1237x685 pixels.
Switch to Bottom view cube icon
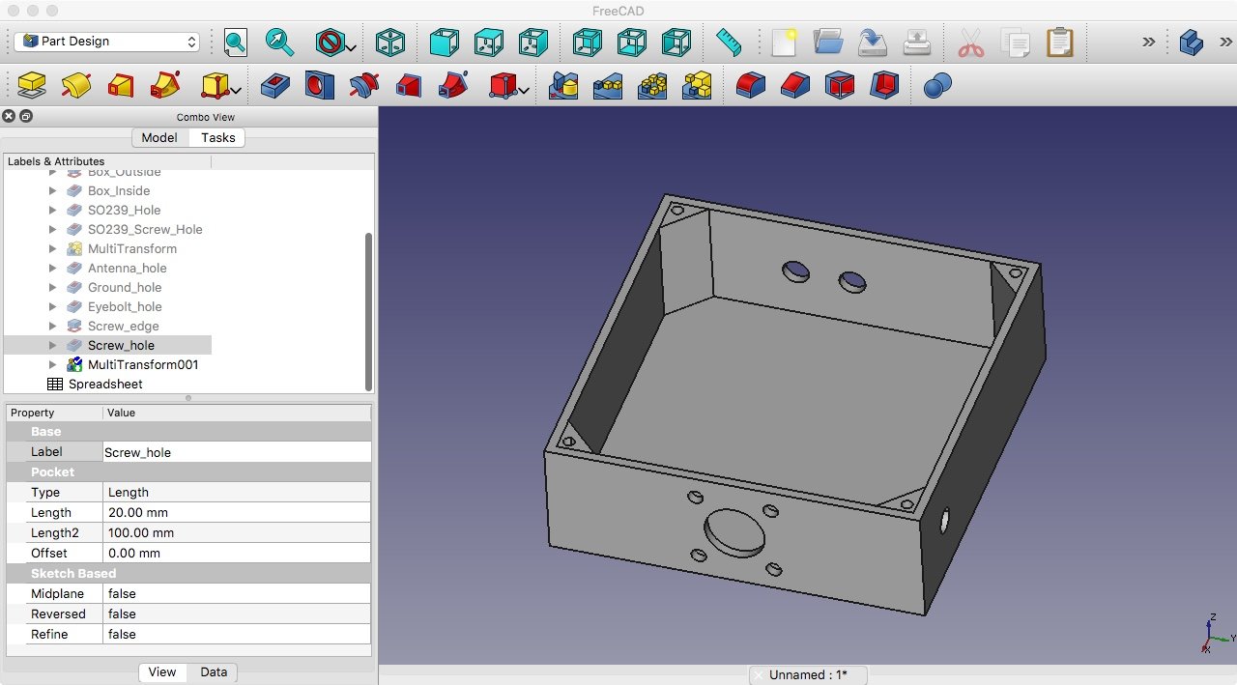pyautogui.click(x=632, y=42)
